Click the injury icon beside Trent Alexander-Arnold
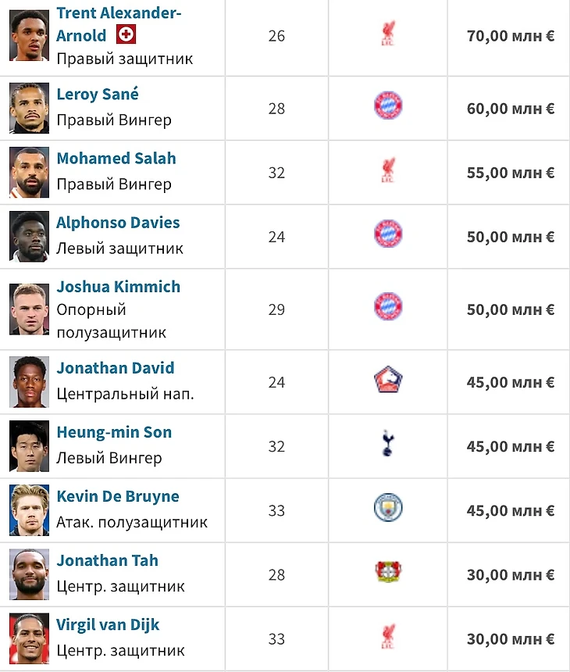The image size is (570, 672). click(x=126, y=34)
